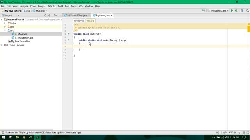Open the Window menu

pyautogui.click(x=89, y=6)
